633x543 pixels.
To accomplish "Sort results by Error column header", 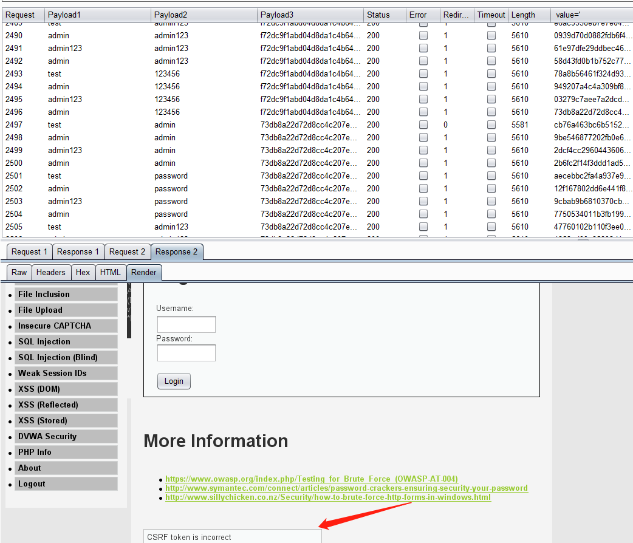I will point(423,15).
